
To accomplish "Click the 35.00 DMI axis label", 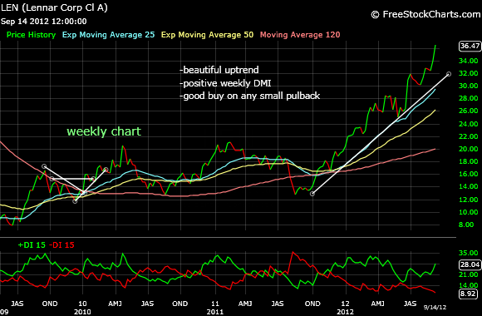I will pyautogui.click(x=468, y=253).
